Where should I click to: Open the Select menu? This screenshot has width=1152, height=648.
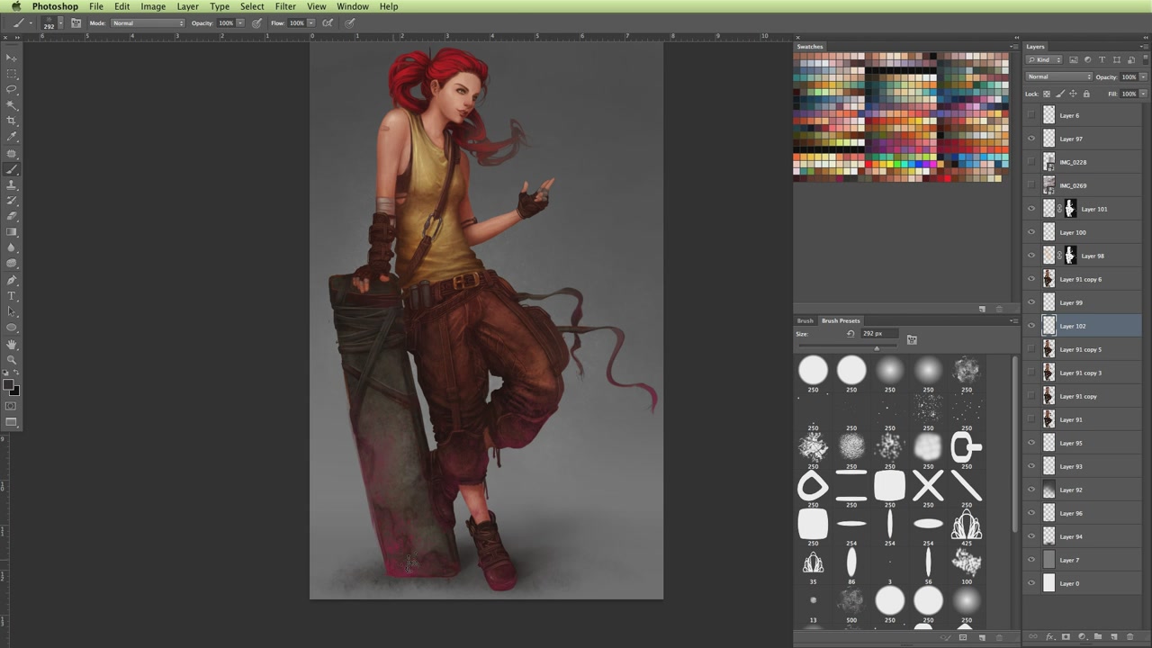(x=252, y=6)
